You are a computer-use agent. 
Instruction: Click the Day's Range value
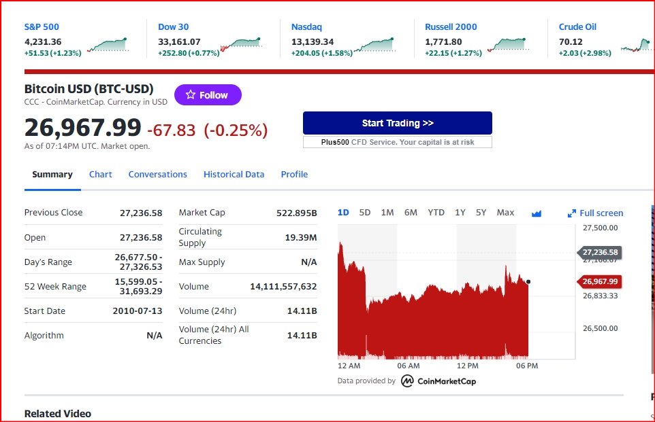click(138, 262)
